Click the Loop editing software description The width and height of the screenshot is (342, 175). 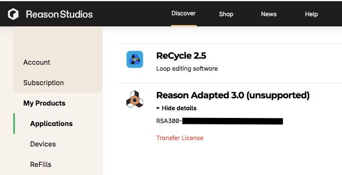coord(187,69)
